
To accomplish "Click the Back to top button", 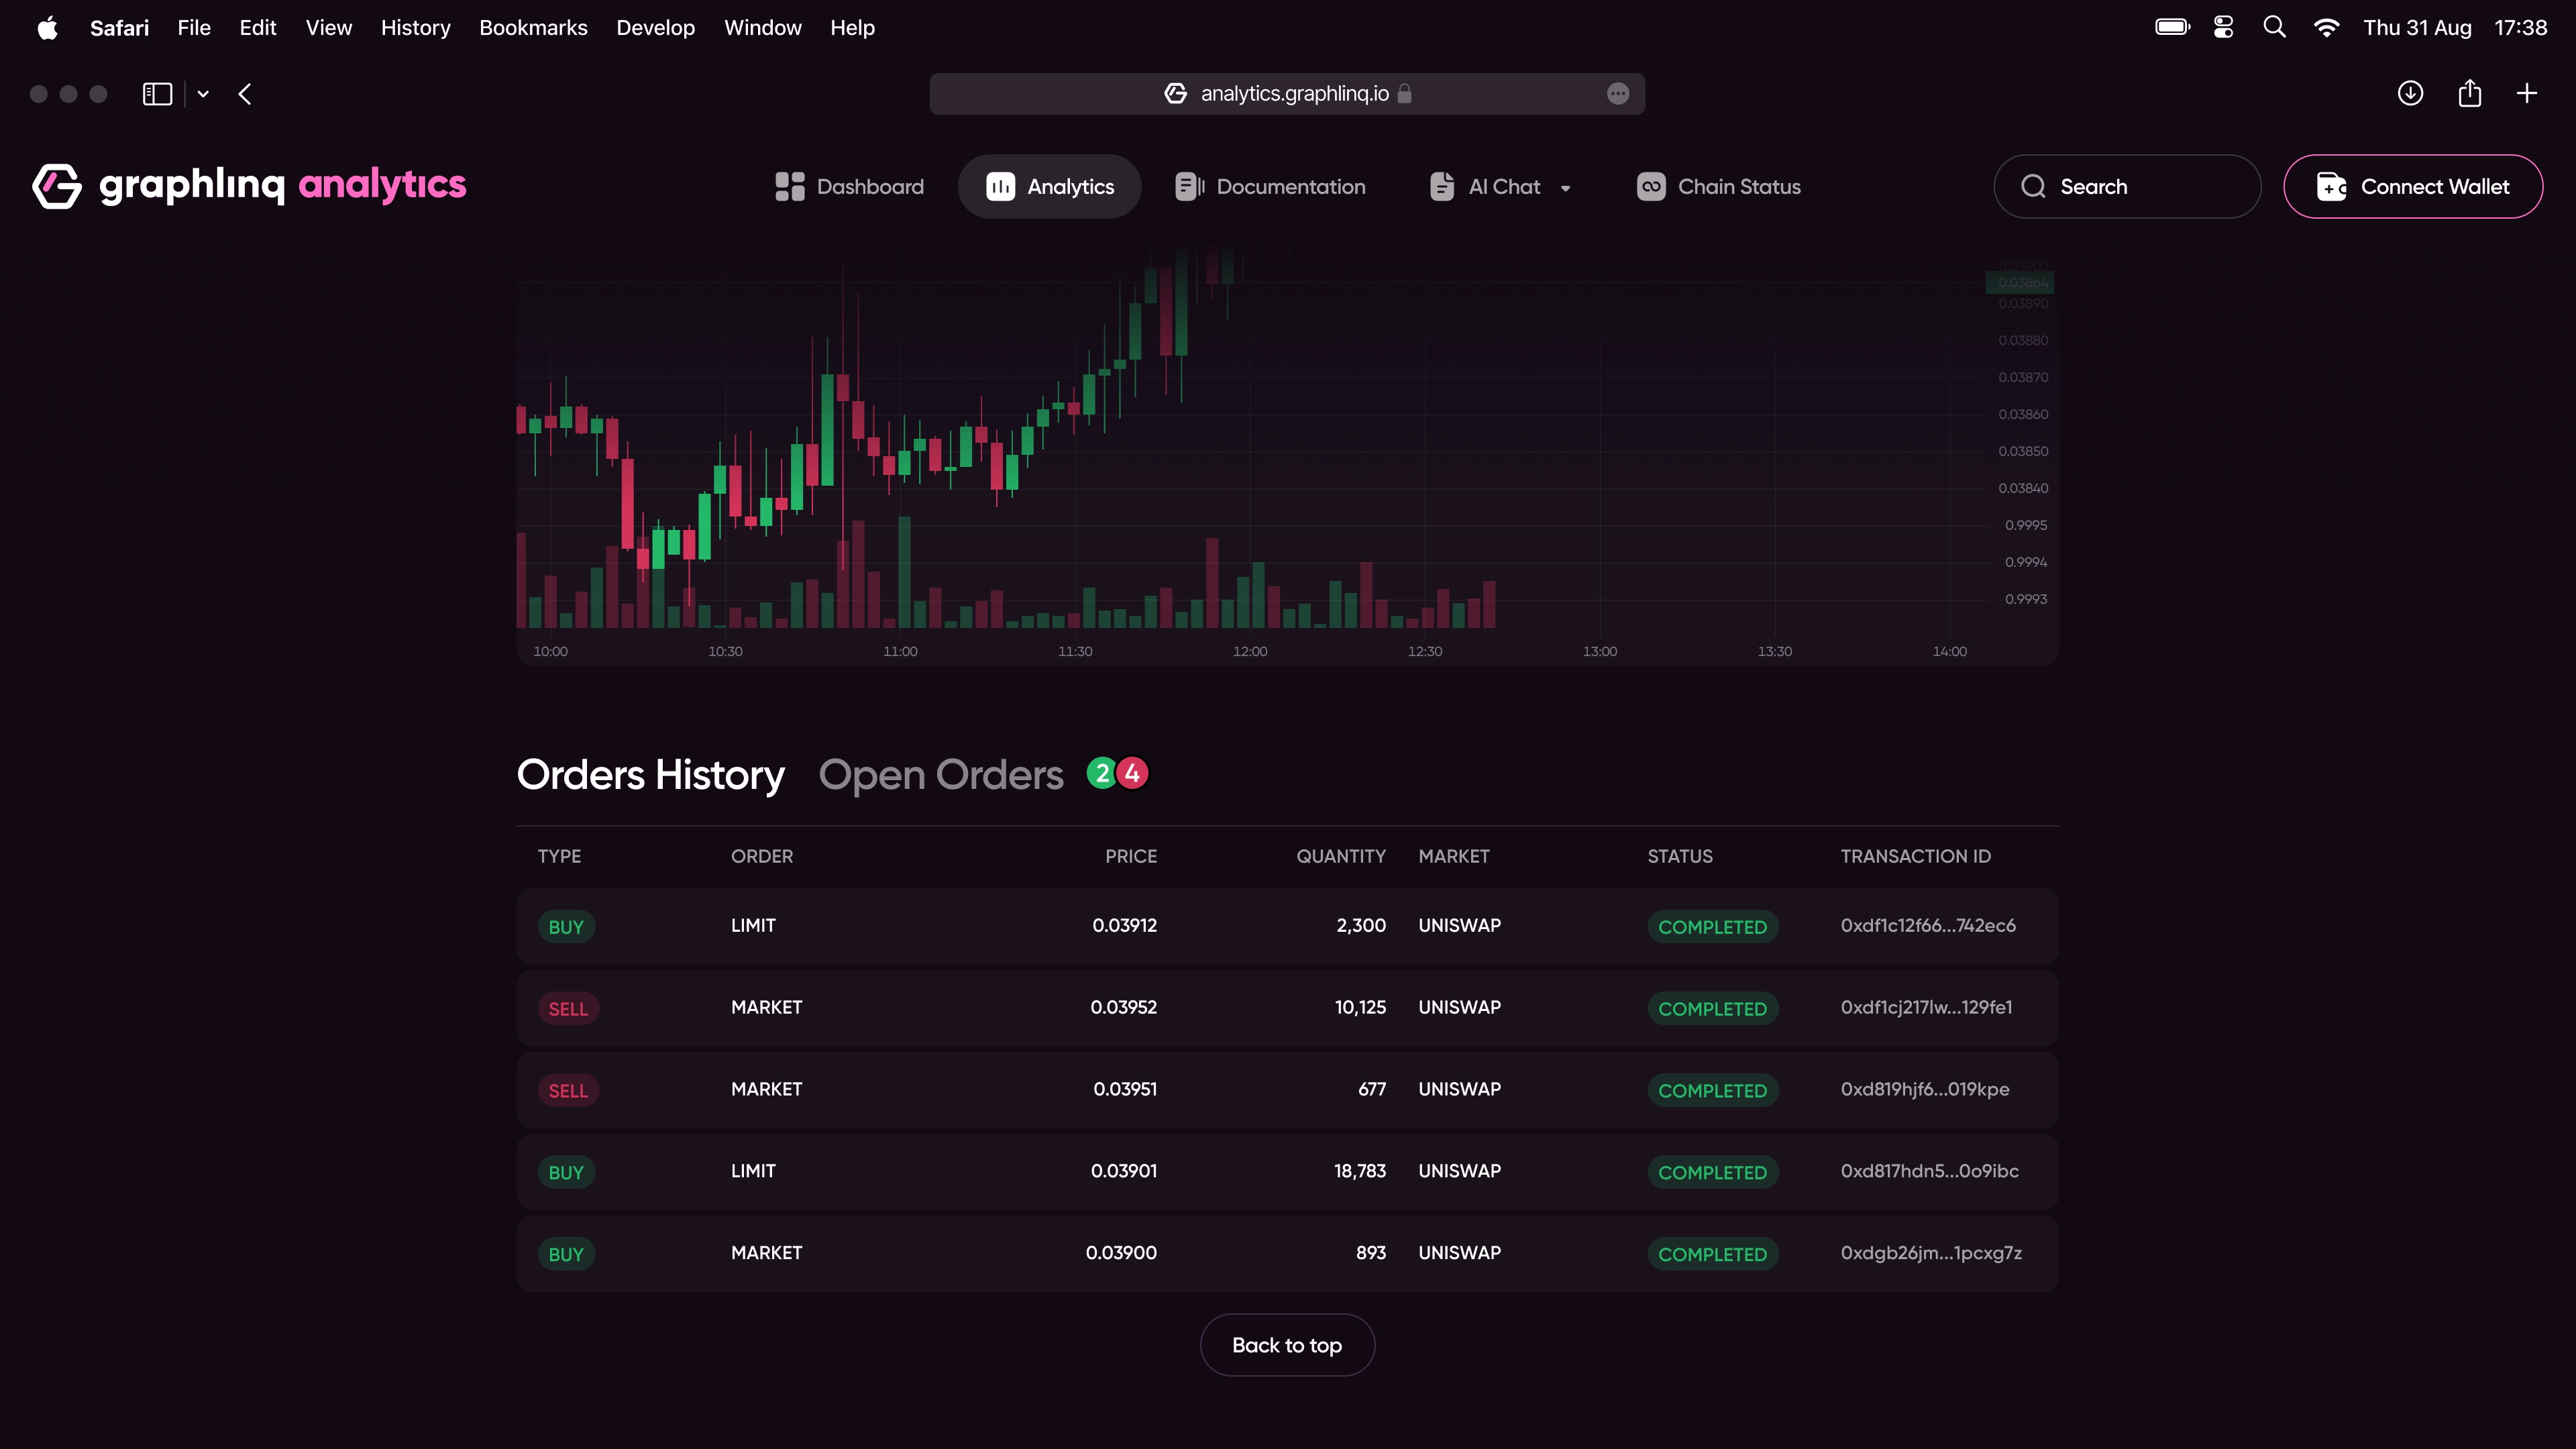I will (1287, 1344).
